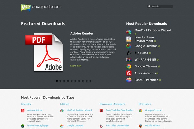Select the third carousel dot

tap(64, 81)
